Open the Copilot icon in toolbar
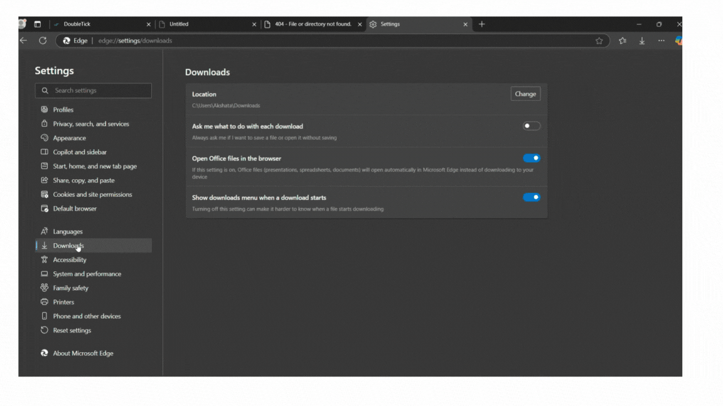The image size is (723, 406). click(678, 41)
